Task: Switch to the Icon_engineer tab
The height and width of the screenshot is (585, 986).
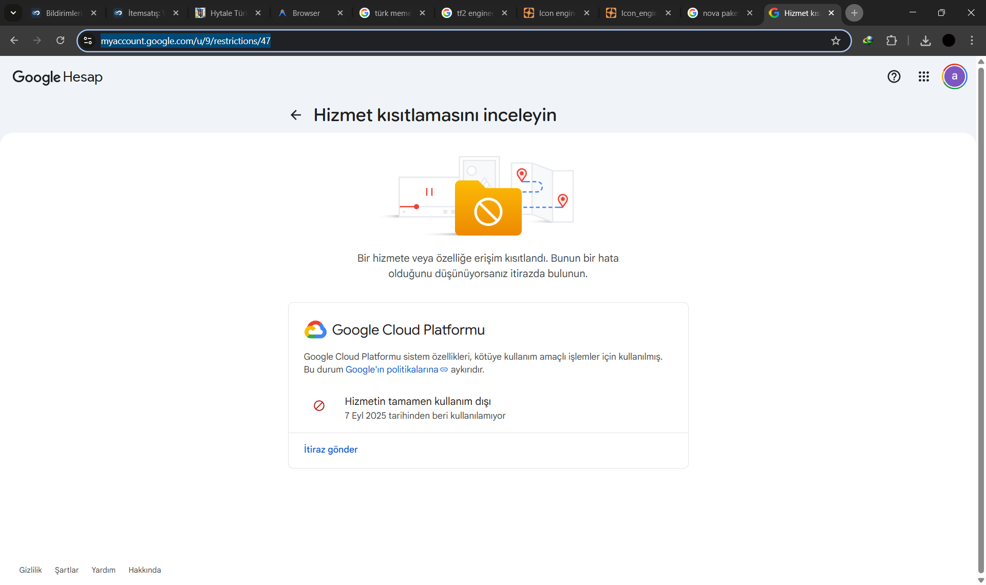Action: [x=639, y=13]
